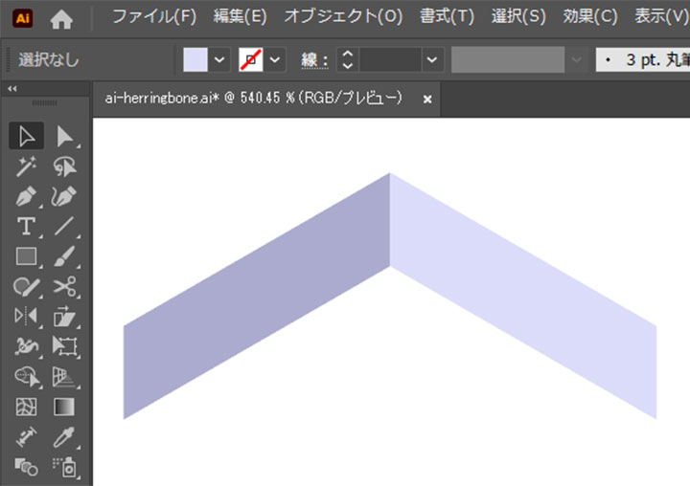Open the stroke weight dropdown
This screenshot has height=486, width=690.
pyautogui.click(x=432, y=59)
